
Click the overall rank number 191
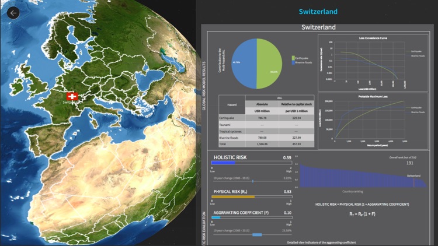click(x=410, y=163)
